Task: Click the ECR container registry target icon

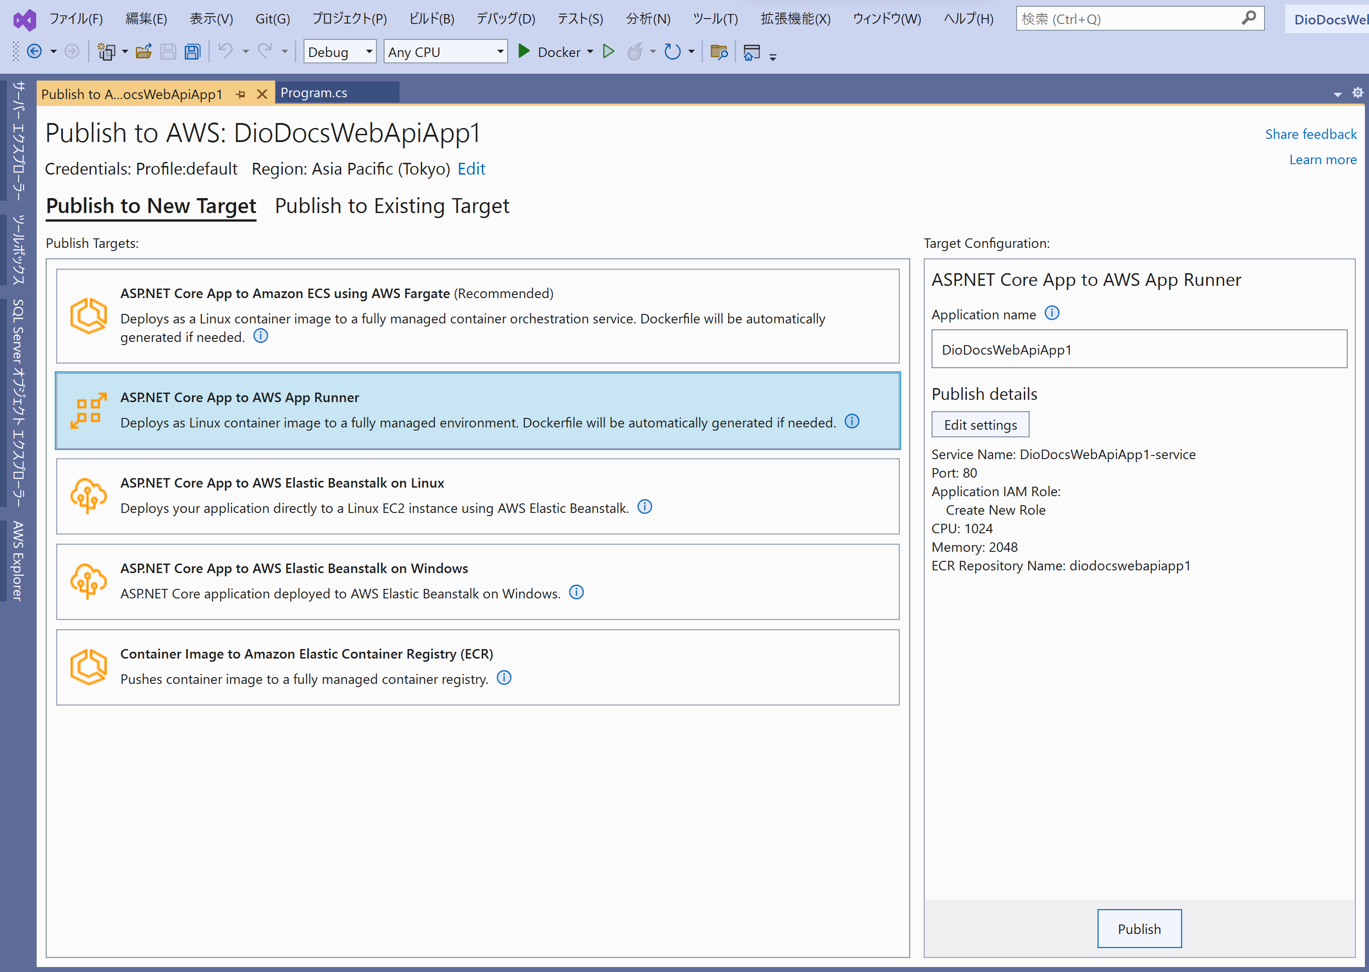Action: click(89, 667)
